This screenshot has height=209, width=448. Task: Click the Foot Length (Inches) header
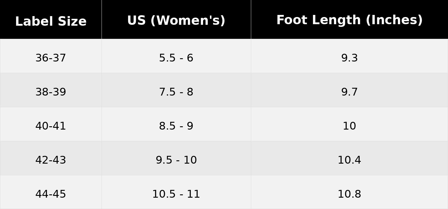click(349, 20)
